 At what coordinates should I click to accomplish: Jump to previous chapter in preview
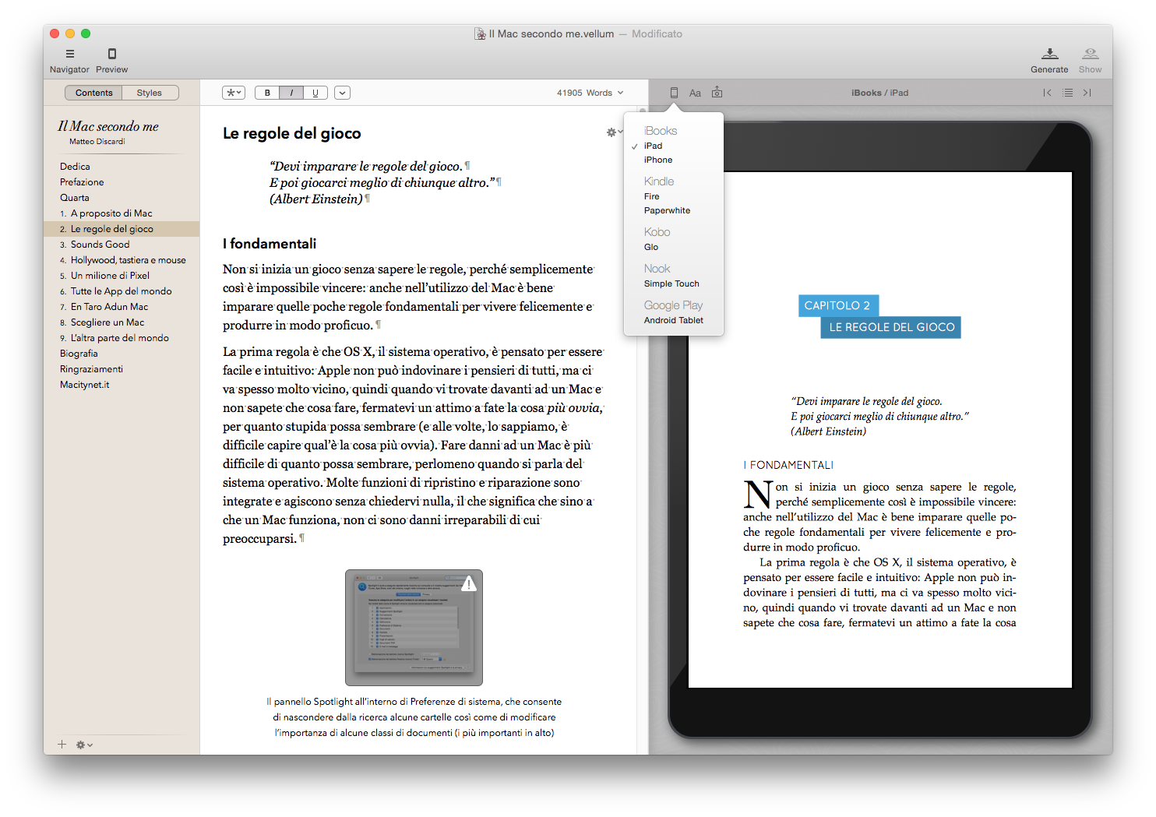[1047, 93]
